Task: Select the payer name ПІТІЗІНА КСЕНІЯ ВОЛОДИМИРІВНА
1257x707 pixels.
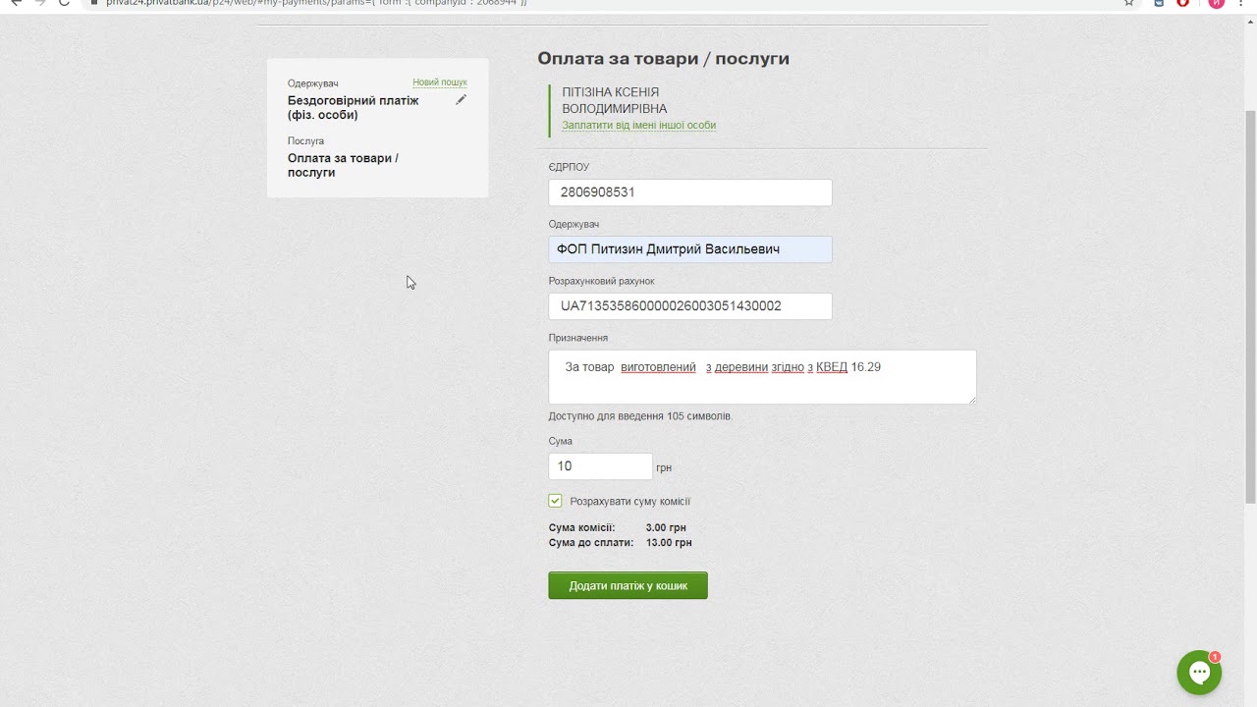Action: pyautogui.click(x=614, y=100)
